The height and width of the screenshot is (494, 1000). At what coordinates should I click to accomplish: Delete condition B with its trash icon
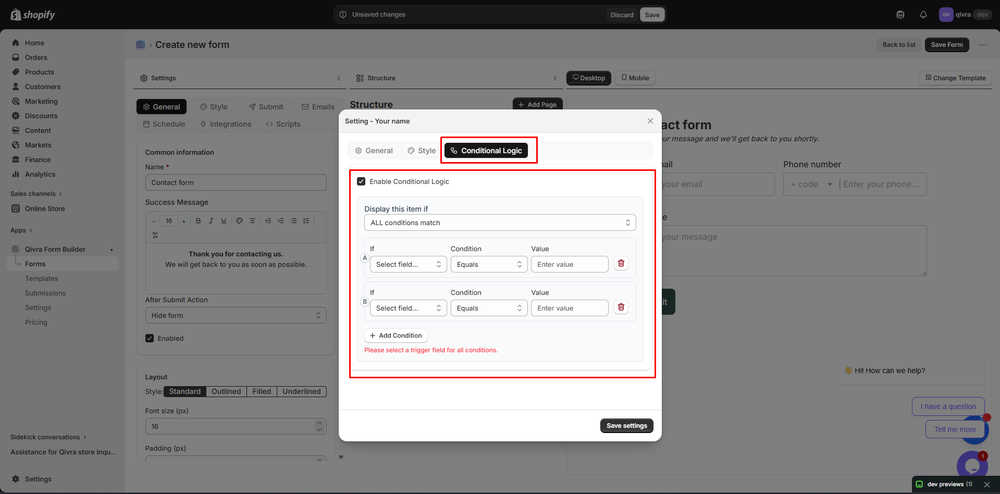coord(621,307)
